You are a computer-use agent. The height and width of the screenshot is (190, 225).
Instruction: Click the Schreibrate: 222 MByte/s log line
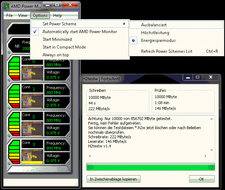110,137
